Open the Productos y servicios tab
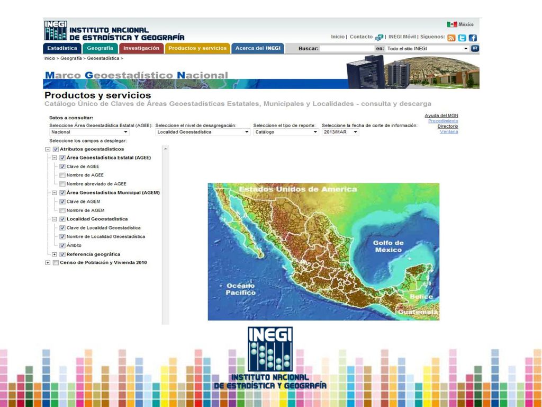542x407 pixels. pyautogui.click(x=197, y=48)
